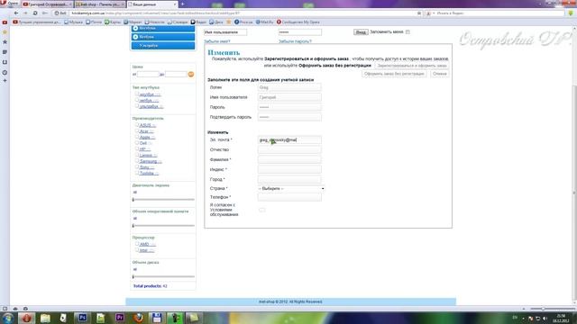Open the history clock in Opera sidebar

(5, 72)
